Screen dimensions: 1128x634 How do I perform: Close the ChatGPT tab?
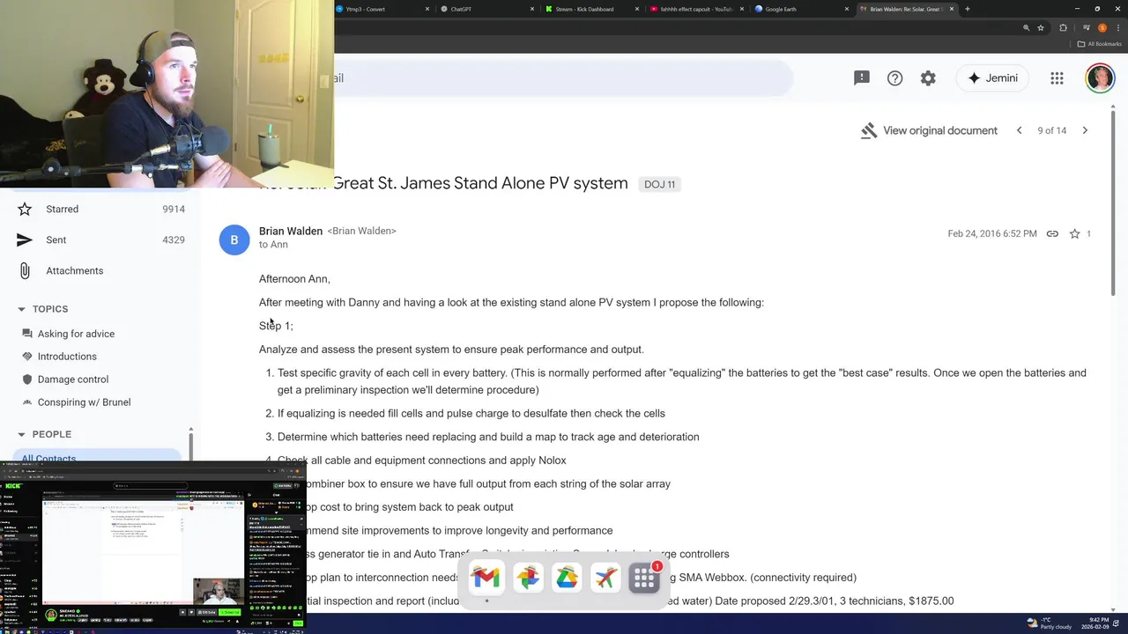click(532, 9)
